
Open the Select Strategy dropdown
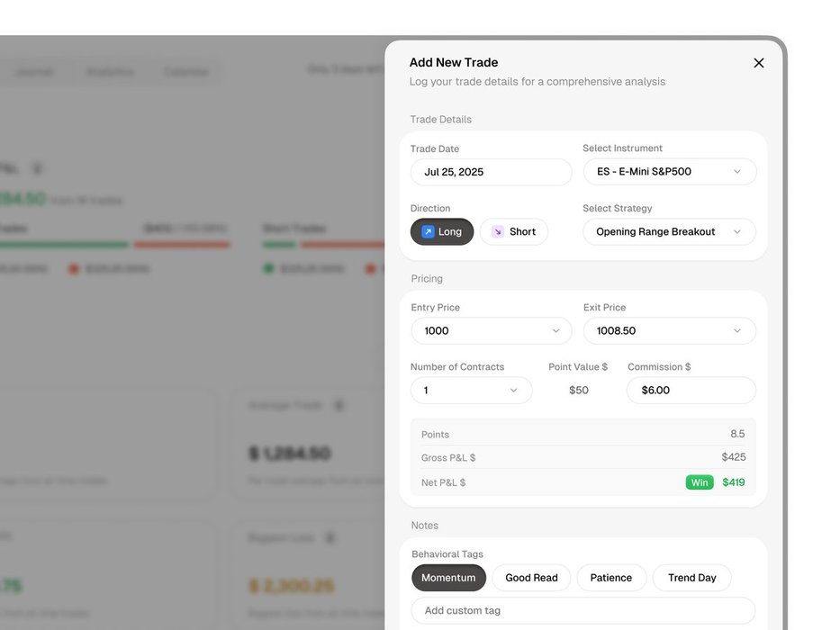click(x=670, y=231)
